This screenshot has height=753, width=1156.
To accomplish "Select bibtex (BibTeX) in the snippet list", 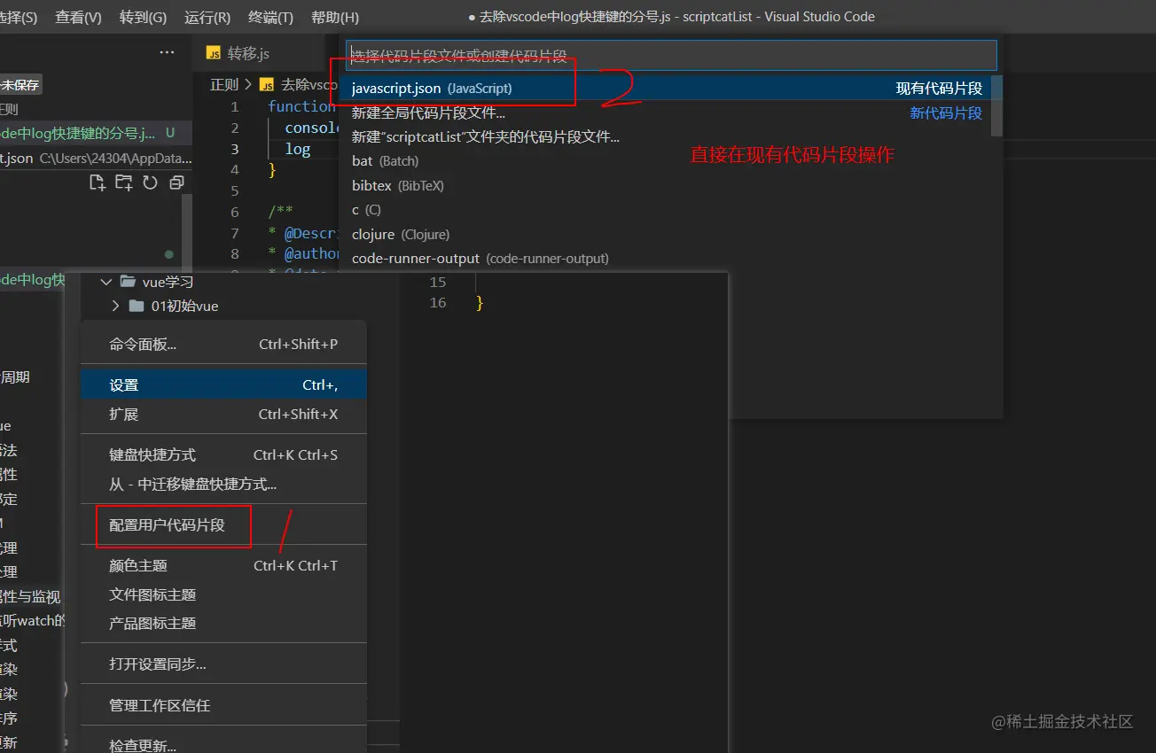I will pyautogui.click(x=664, y=186).
